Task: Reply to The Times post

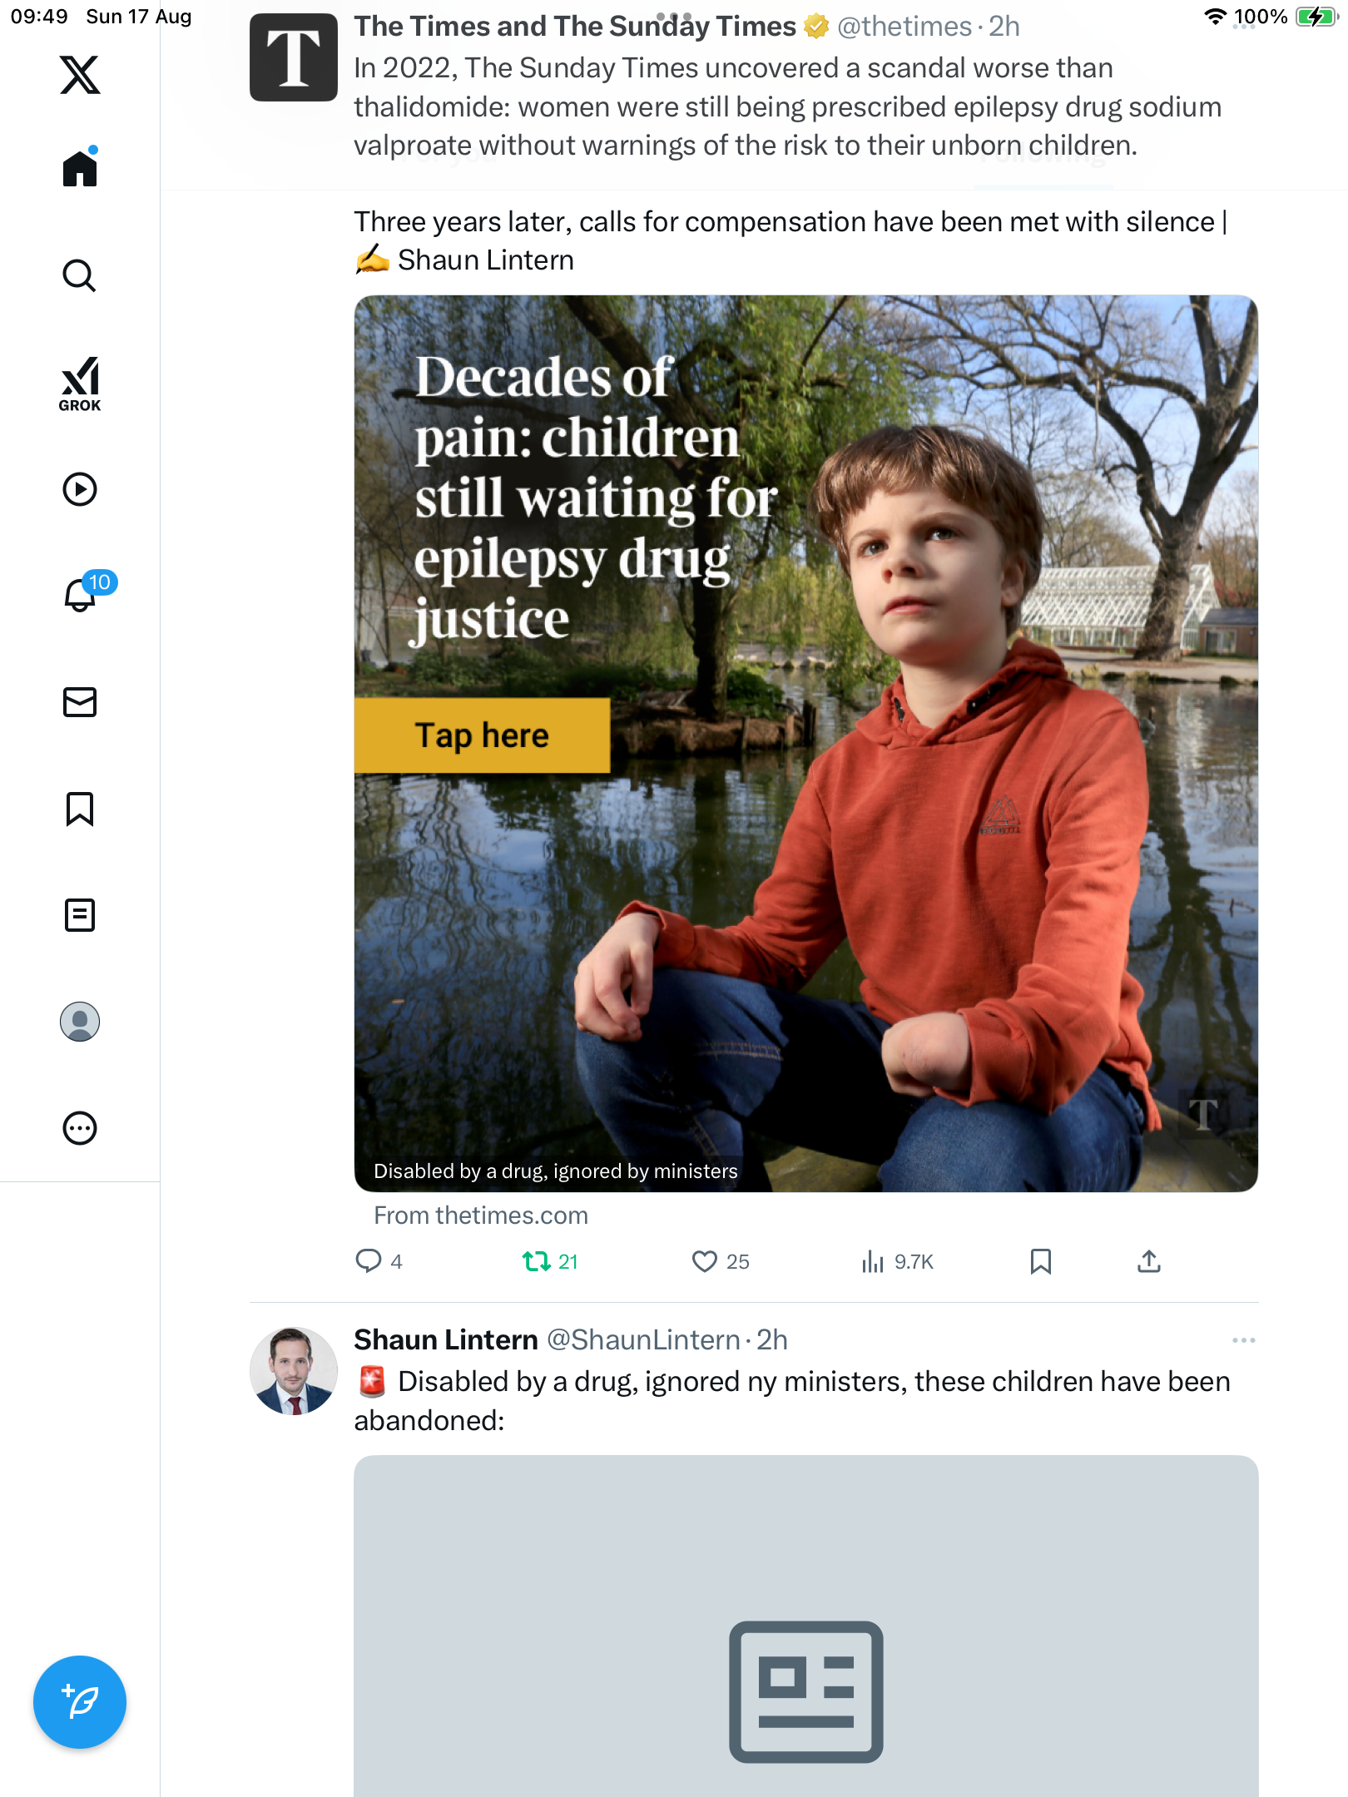Action: pyautogui.click(x=369, y=1262)
